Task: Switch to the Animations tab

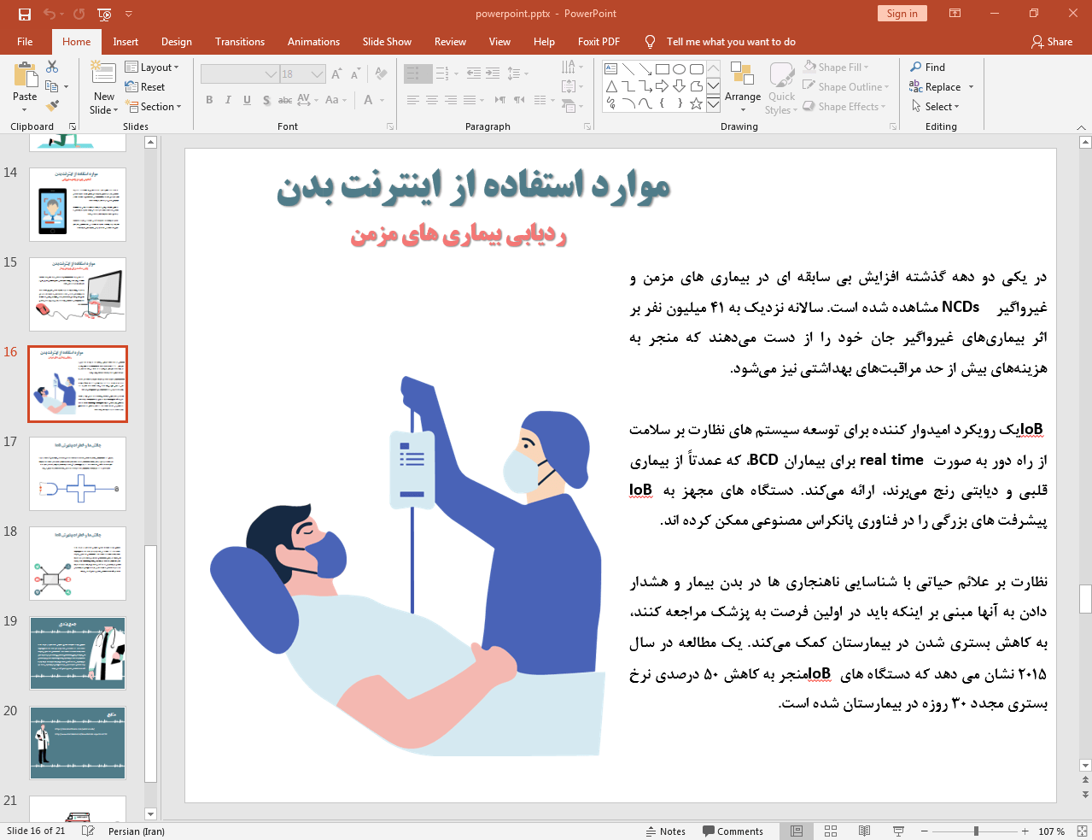Action: coord(313,41)
